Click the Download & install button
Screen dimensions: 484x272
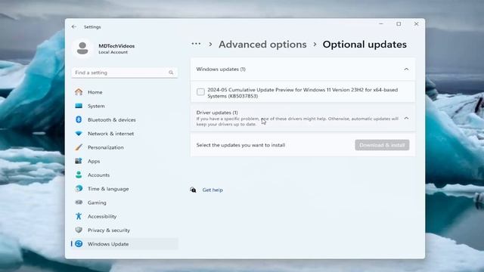click(x=382, y=145)
